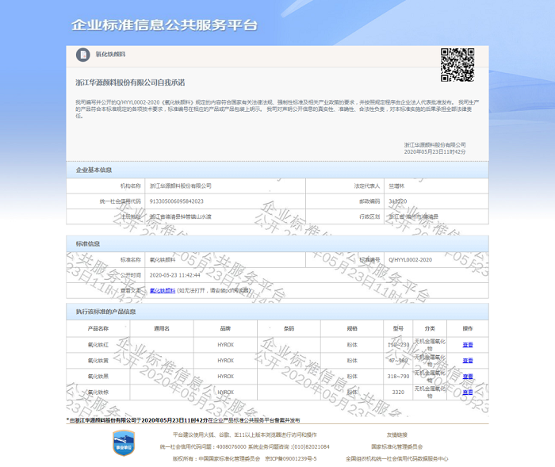Click the document icon beside 氧化铁颜料 title
Screen dimensions: 555x467
[x=82, y=55]
